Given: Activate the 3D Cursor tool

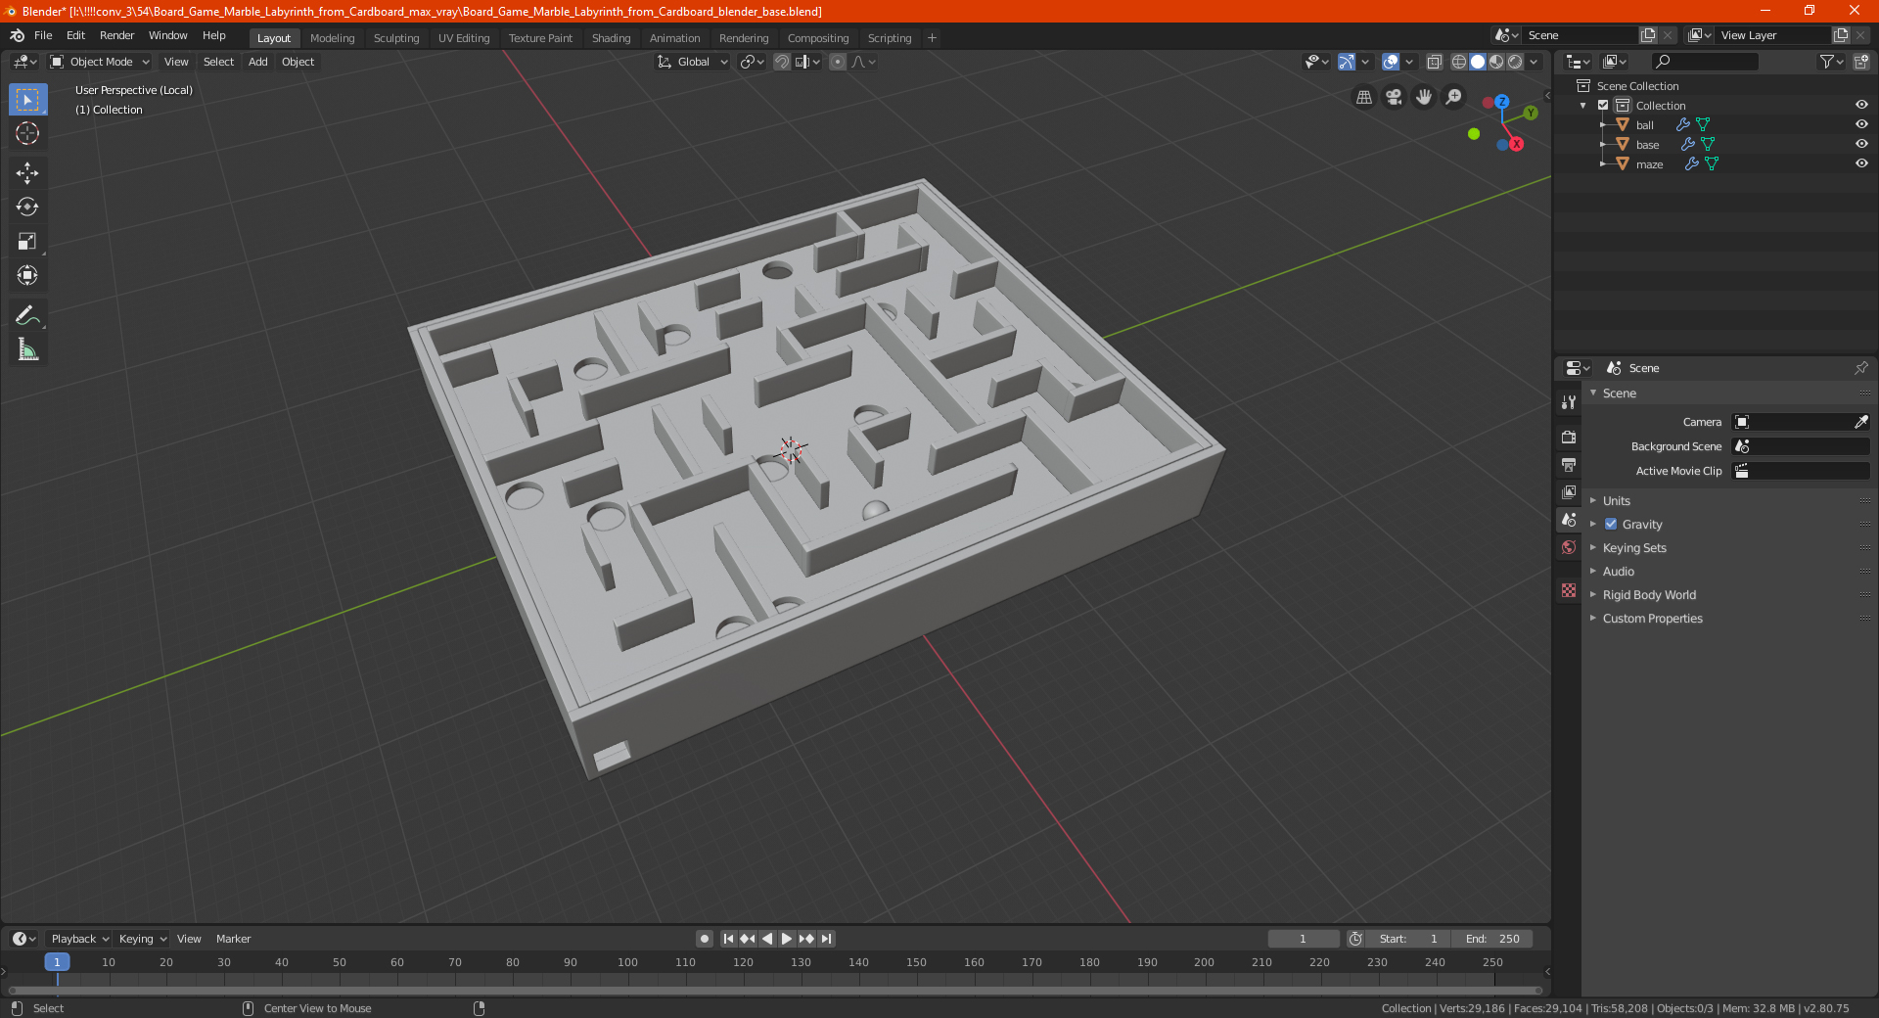Looking at the screenshot, I should tap(27, 133).
